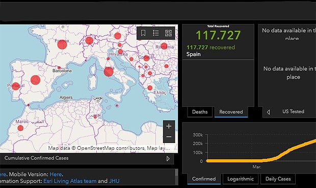Viewport: 316px width, 188px height.
Task: Click the red circle over France
Action: 62,44
